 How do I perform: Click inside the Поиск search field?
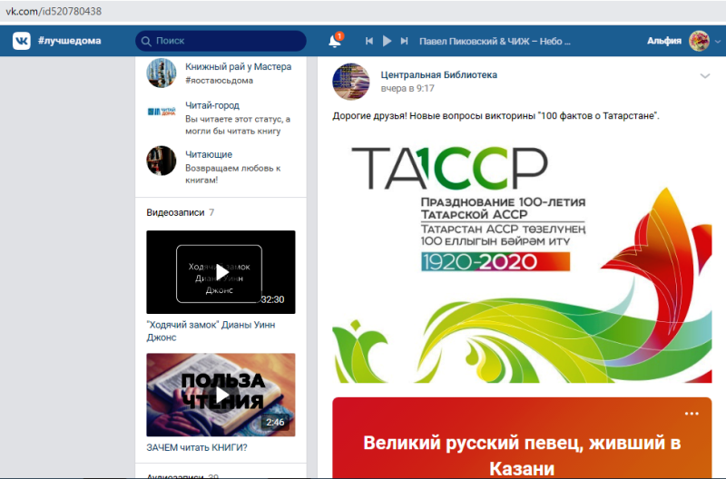pyautogui.click(x=227, y=41)
